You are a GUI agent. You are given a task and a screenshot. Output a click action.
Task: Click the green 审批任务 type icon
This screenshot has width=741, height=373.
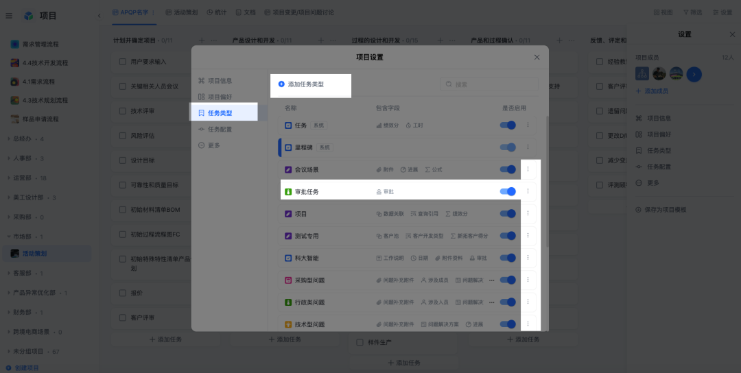coord(288,192)
